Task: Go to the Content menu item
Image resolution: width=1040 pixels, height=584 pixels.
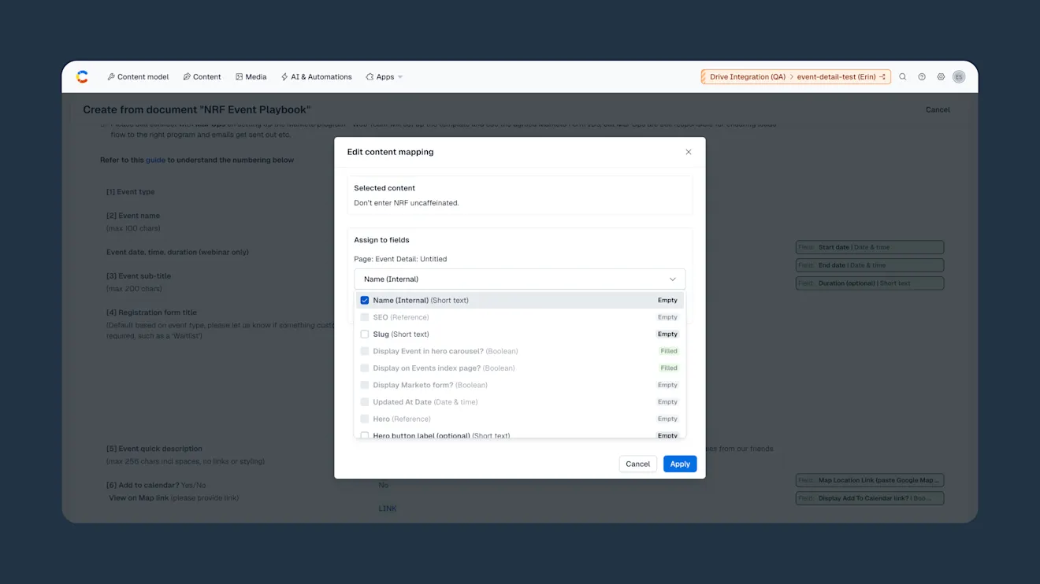Action: click(202, 77)
